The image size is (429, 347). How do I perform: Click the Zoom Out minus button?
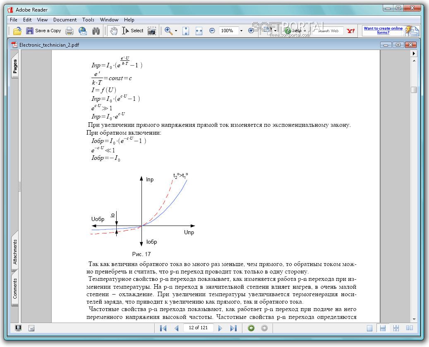(212, 31)
